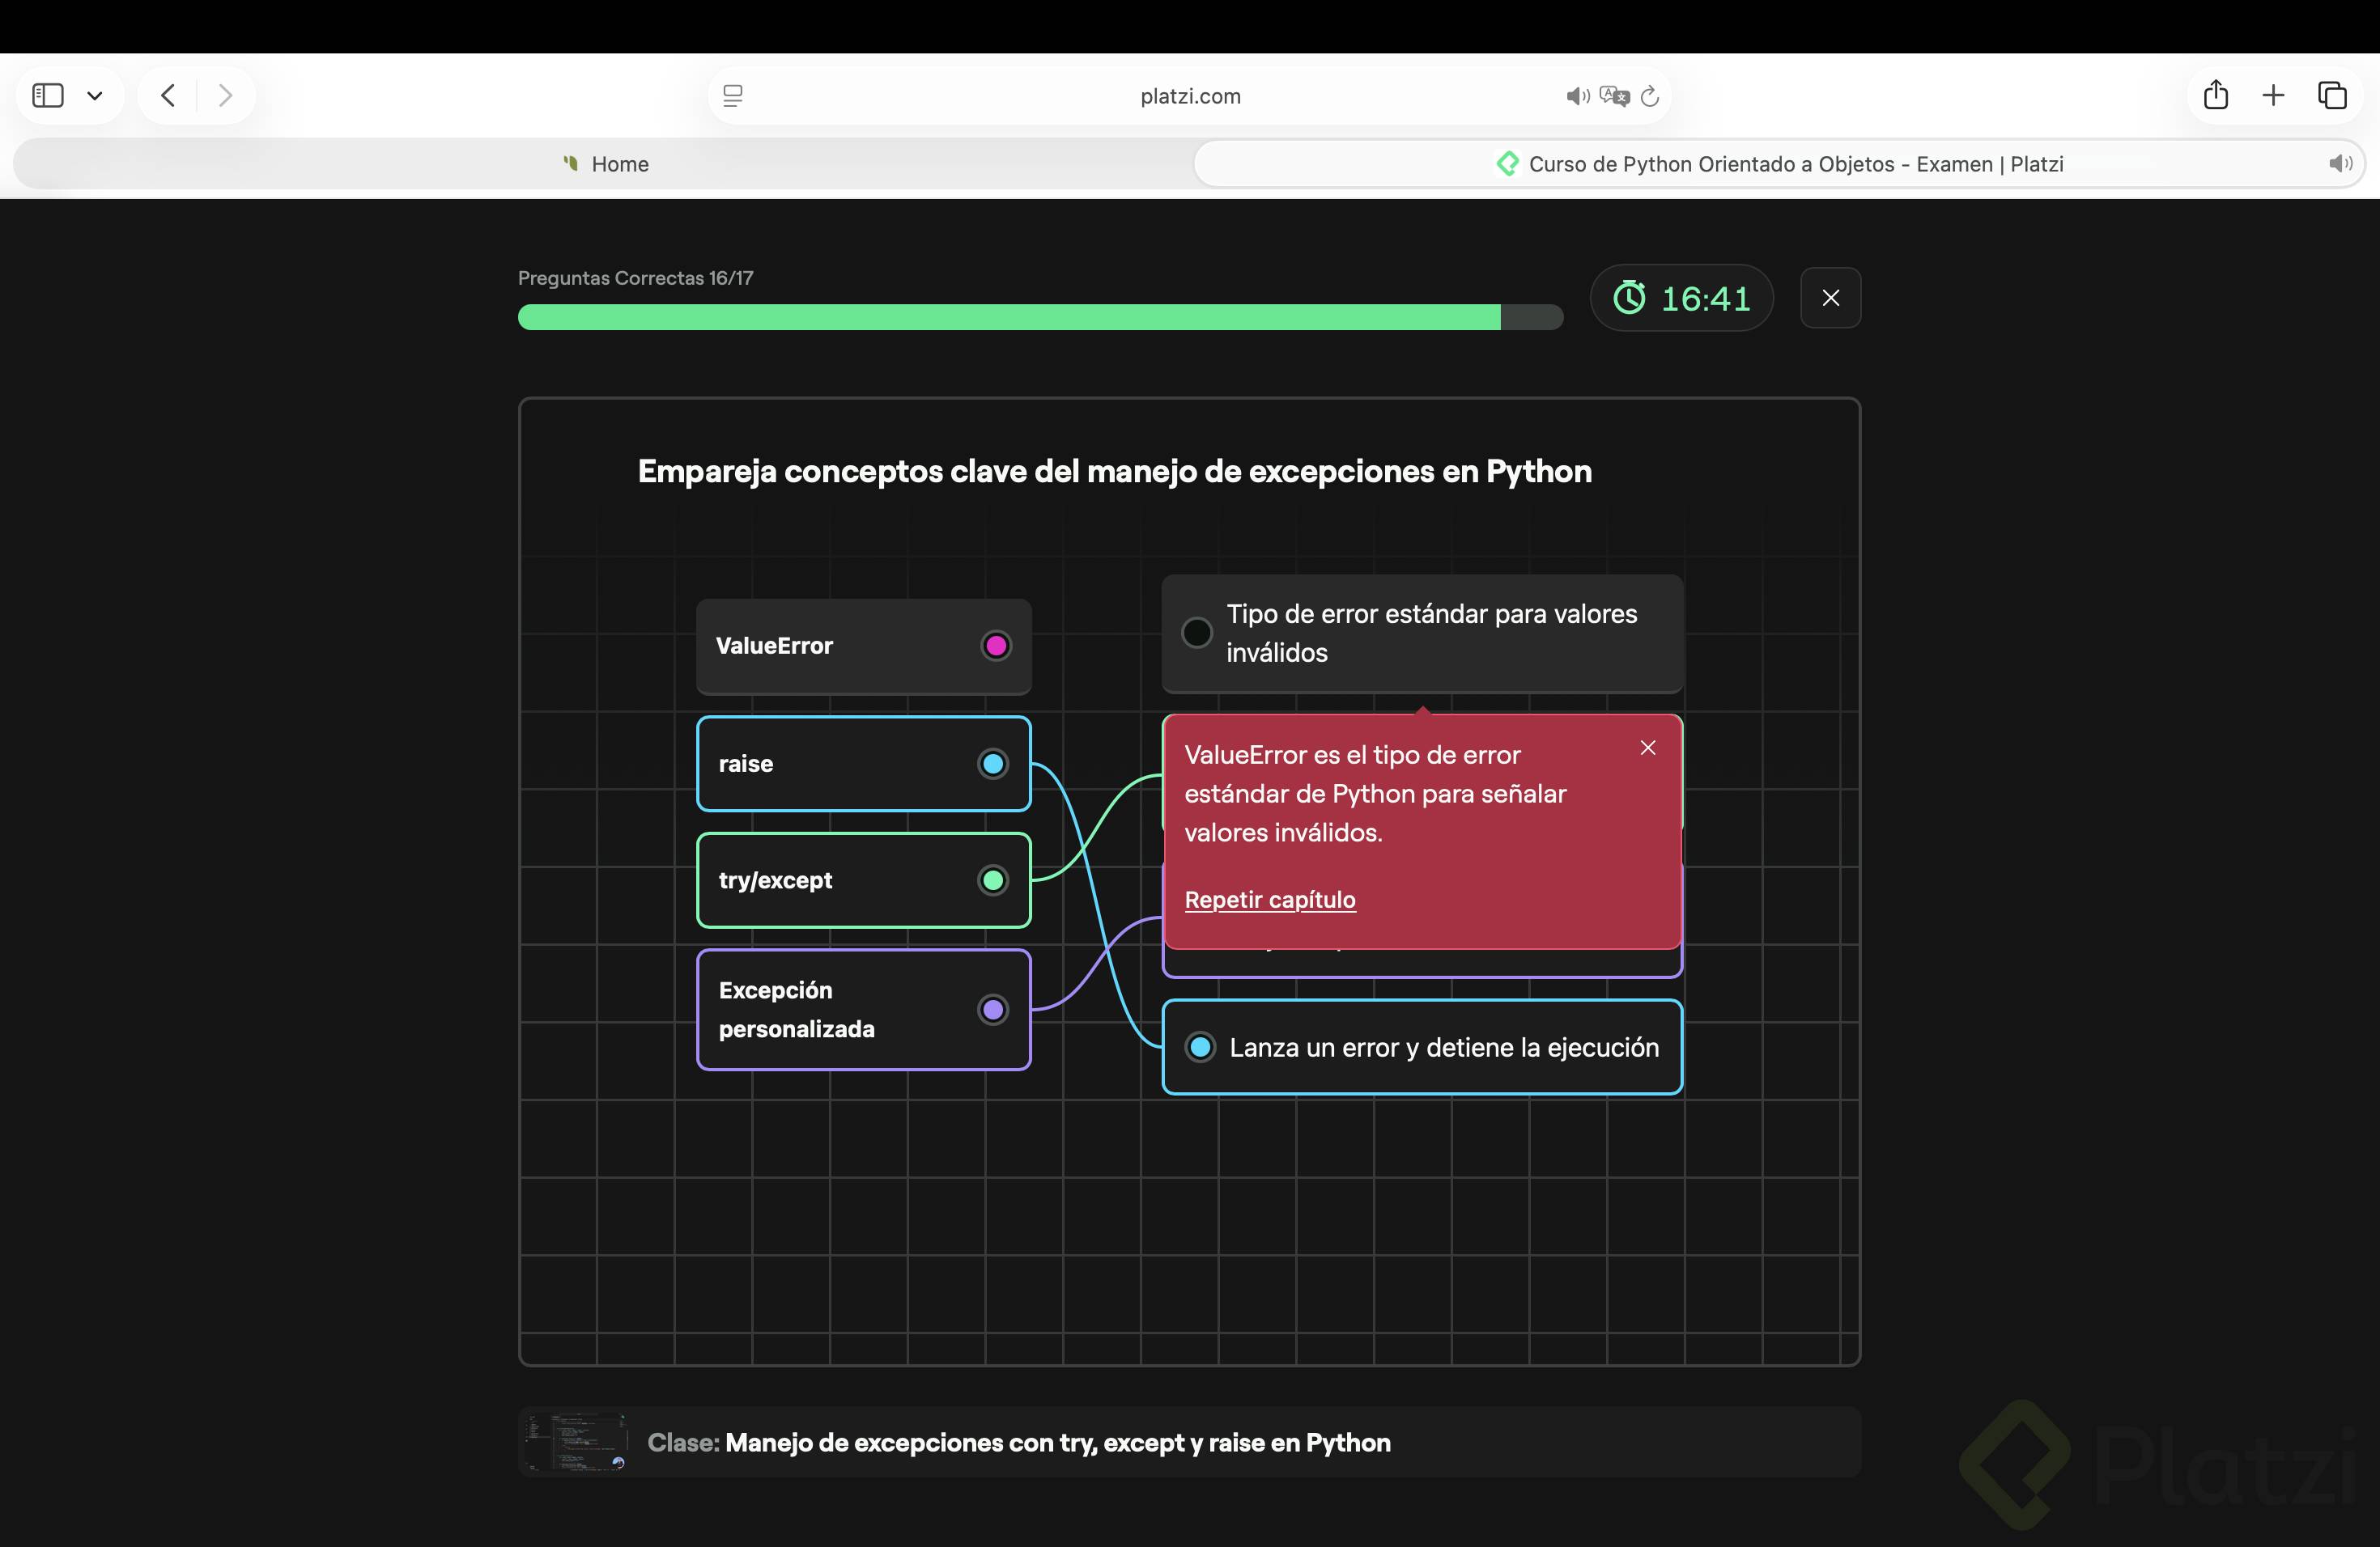Expand the sidebar dropdown chevron
This screenshot has width=2380, height=1547.
[95, 96]
